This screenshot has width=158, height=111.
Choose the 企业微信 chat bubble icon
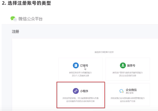(x=122, y=91)
